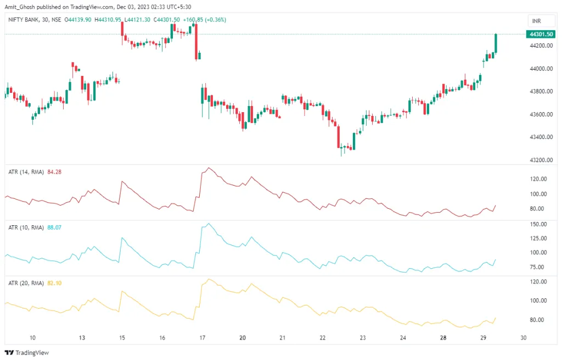
Task: Open the INR currency selector
Action: (x=536, y=21)
